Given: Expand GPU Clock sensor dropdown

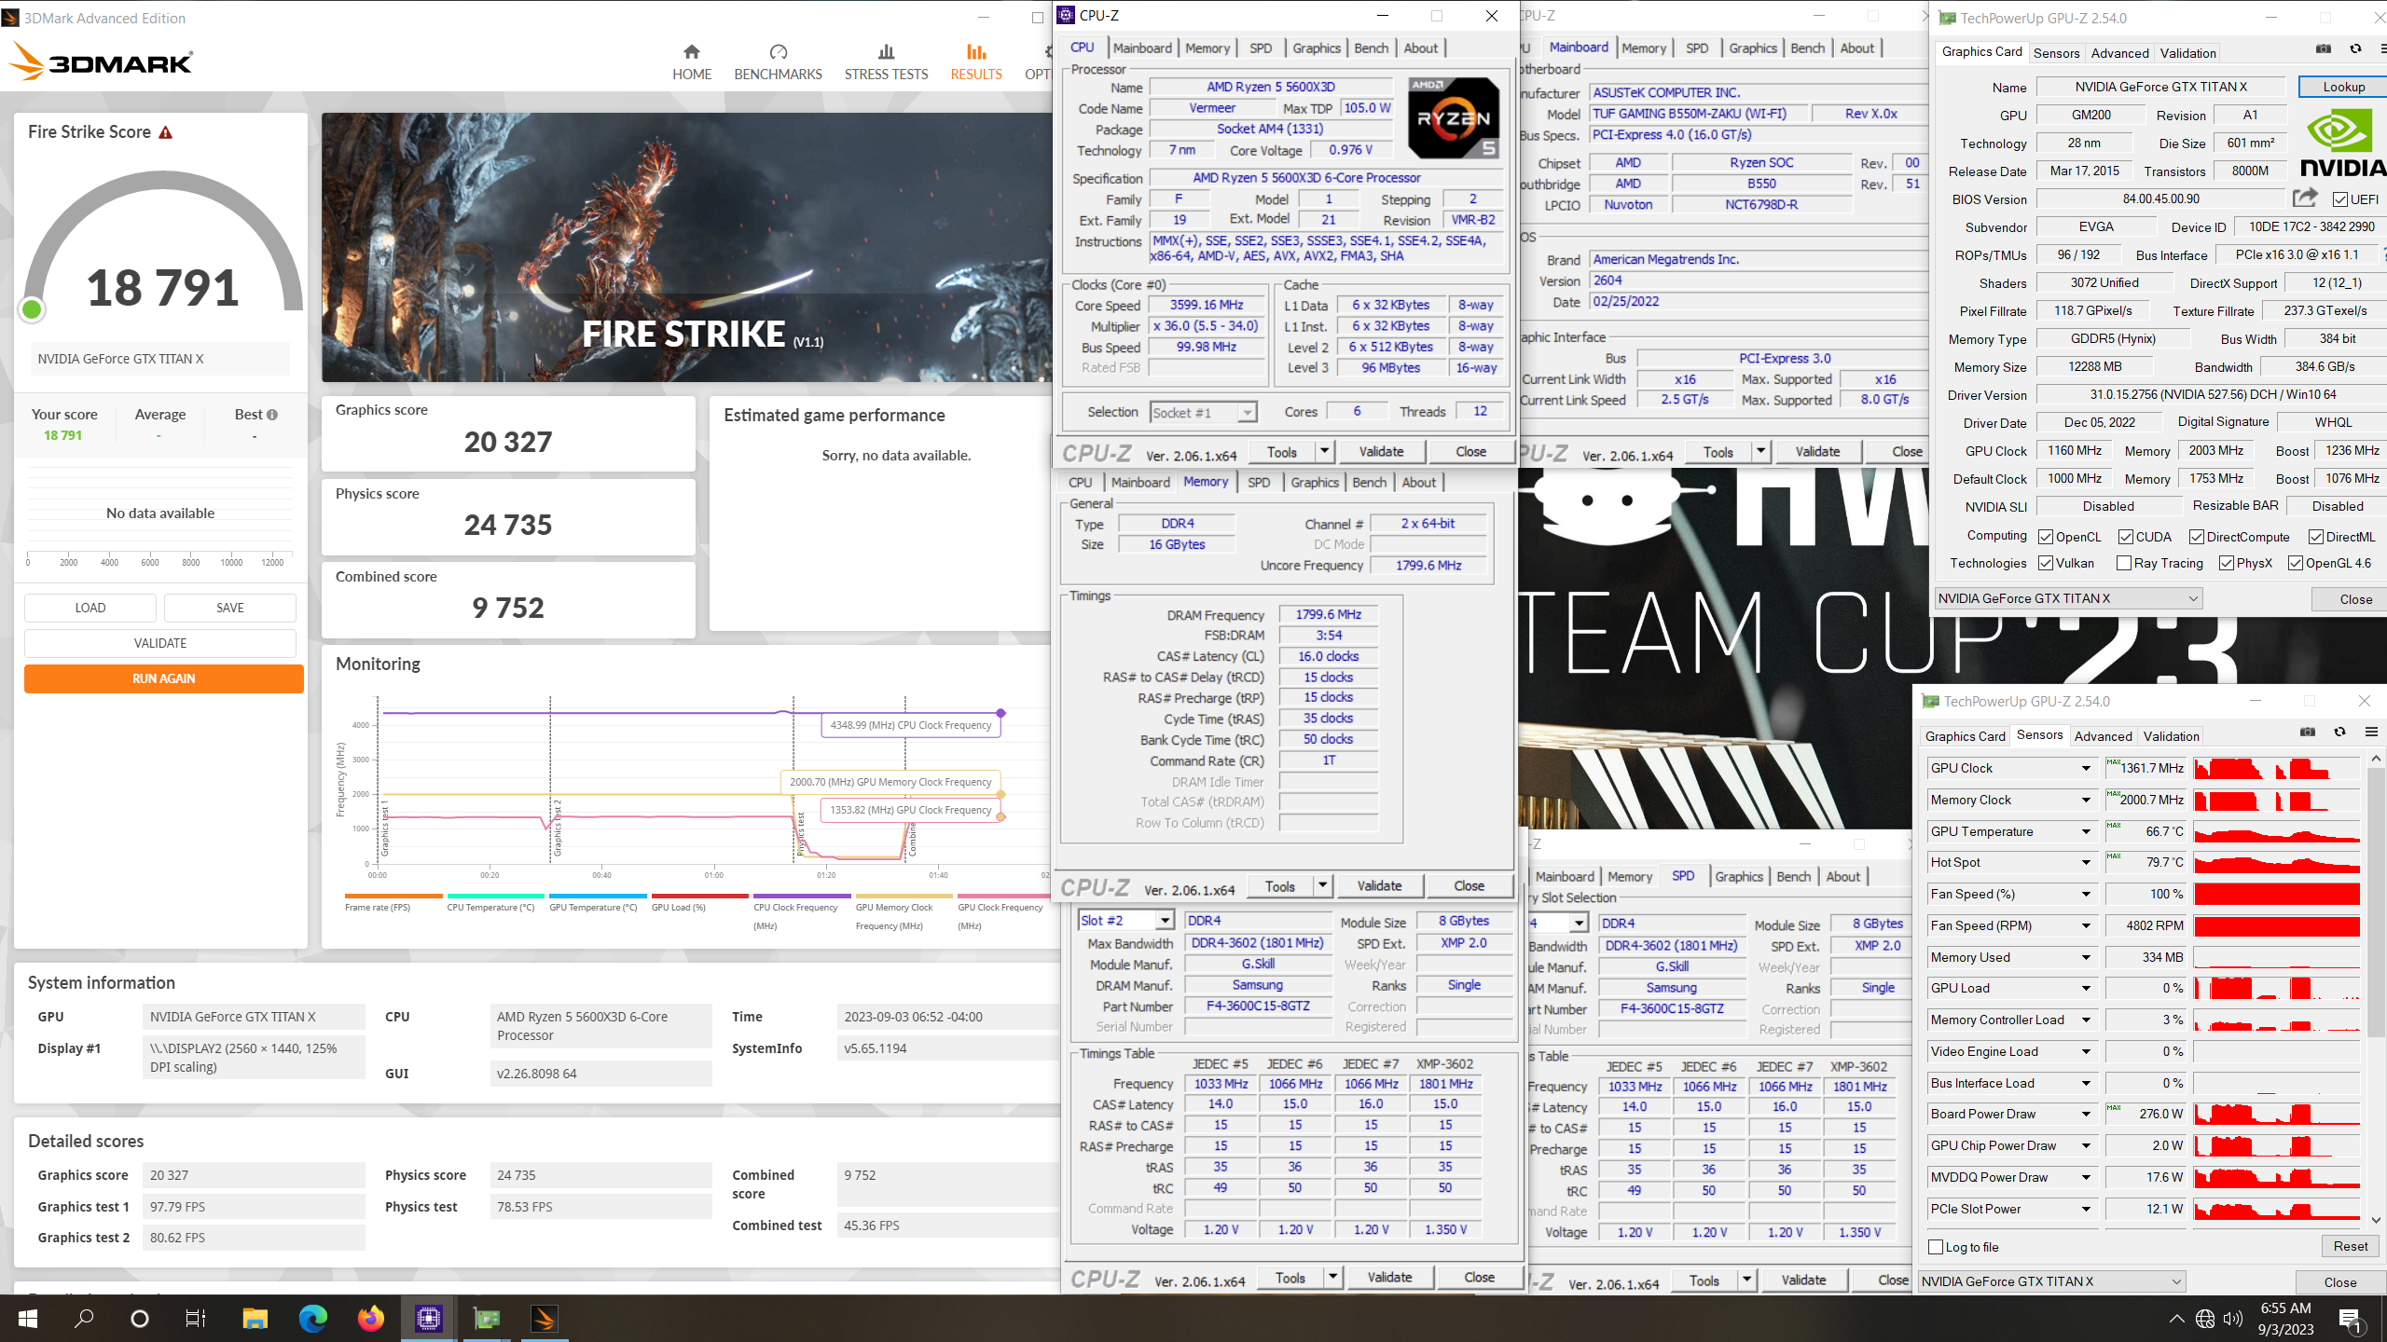Looking at the screenshot, I should [x=2087, y=768].
